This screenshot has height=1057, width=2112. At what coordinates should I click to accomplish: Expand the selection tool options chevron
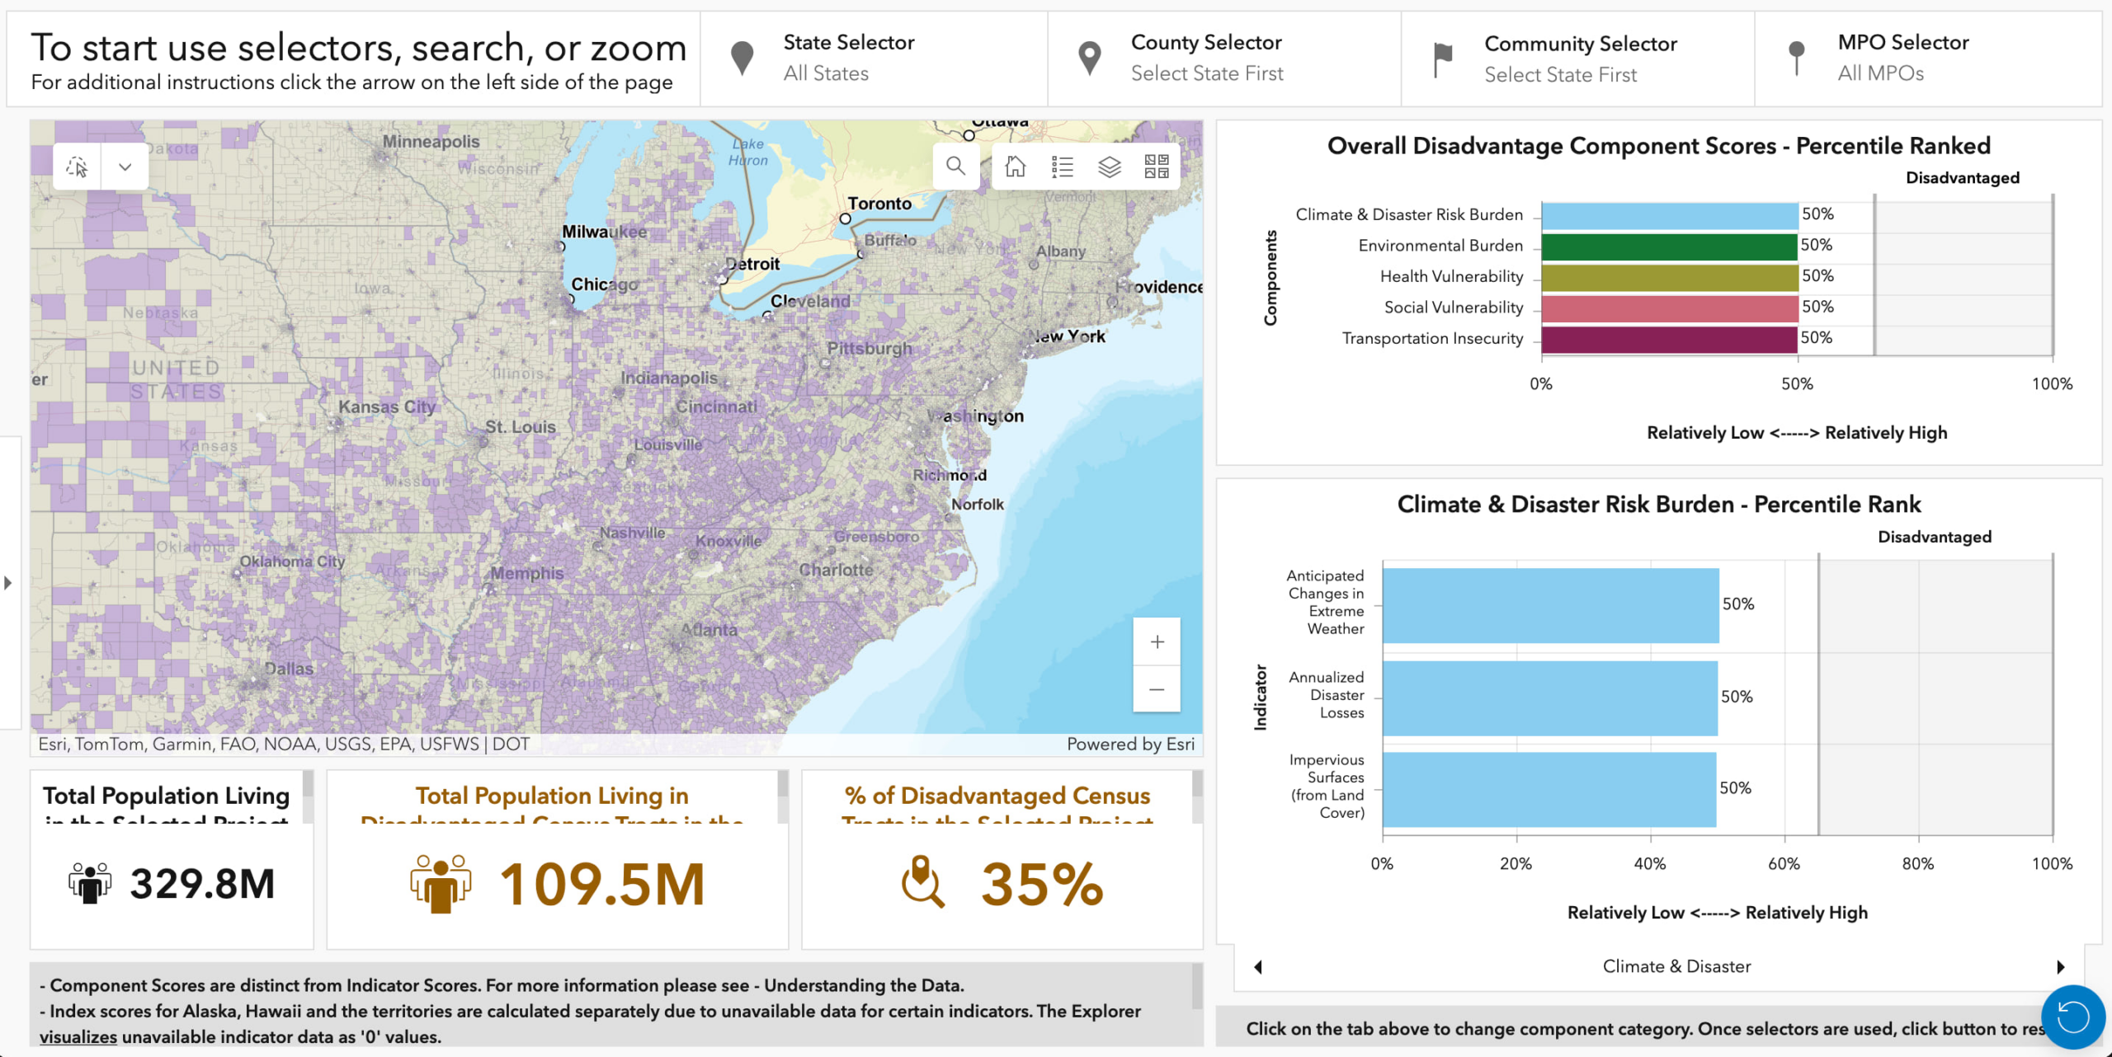point(125,166)
